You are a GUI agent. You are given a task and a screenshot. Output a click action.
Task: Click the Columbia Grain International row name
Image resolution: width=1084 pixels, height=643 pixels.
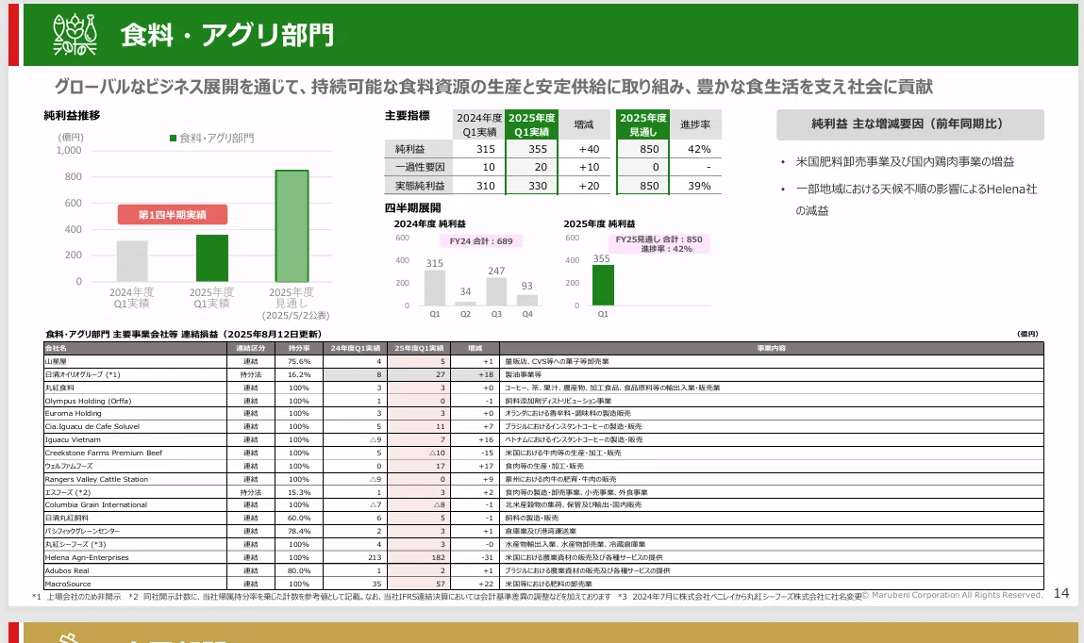[x=96, y=504]
